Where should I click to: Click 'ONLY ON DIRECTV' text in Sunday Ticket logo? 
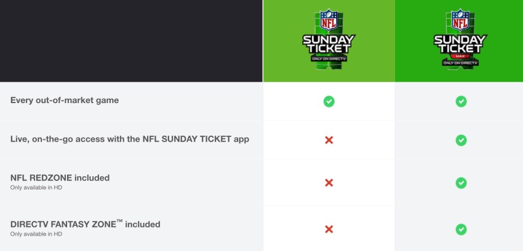click(x=329, y=58)
